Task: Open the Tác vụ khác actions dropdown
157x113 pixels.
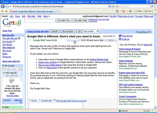Action: [91, 32]
